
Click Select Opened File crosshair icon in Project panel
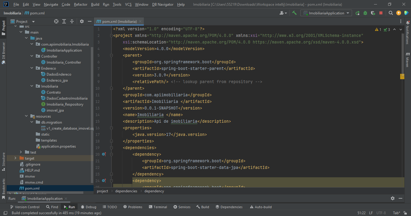tap(56, 21)
